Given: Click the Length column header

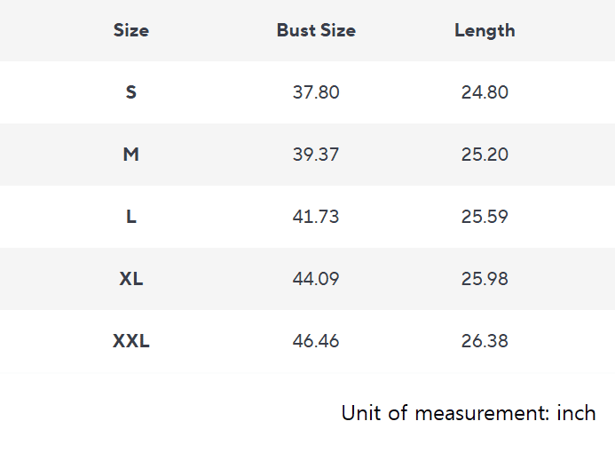Looking at the screenshot, I should (x=485, y=30).
